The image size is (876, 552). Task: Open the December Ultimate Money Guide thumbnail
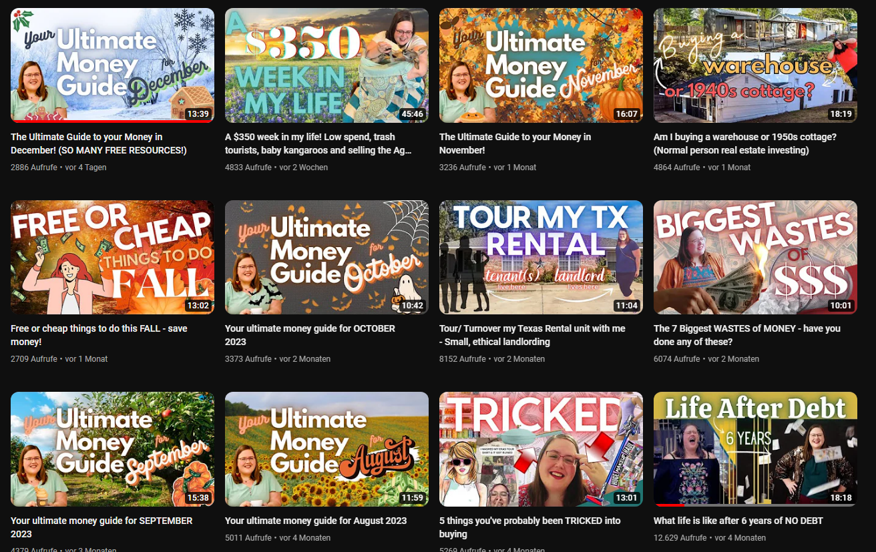coord(112,65)
